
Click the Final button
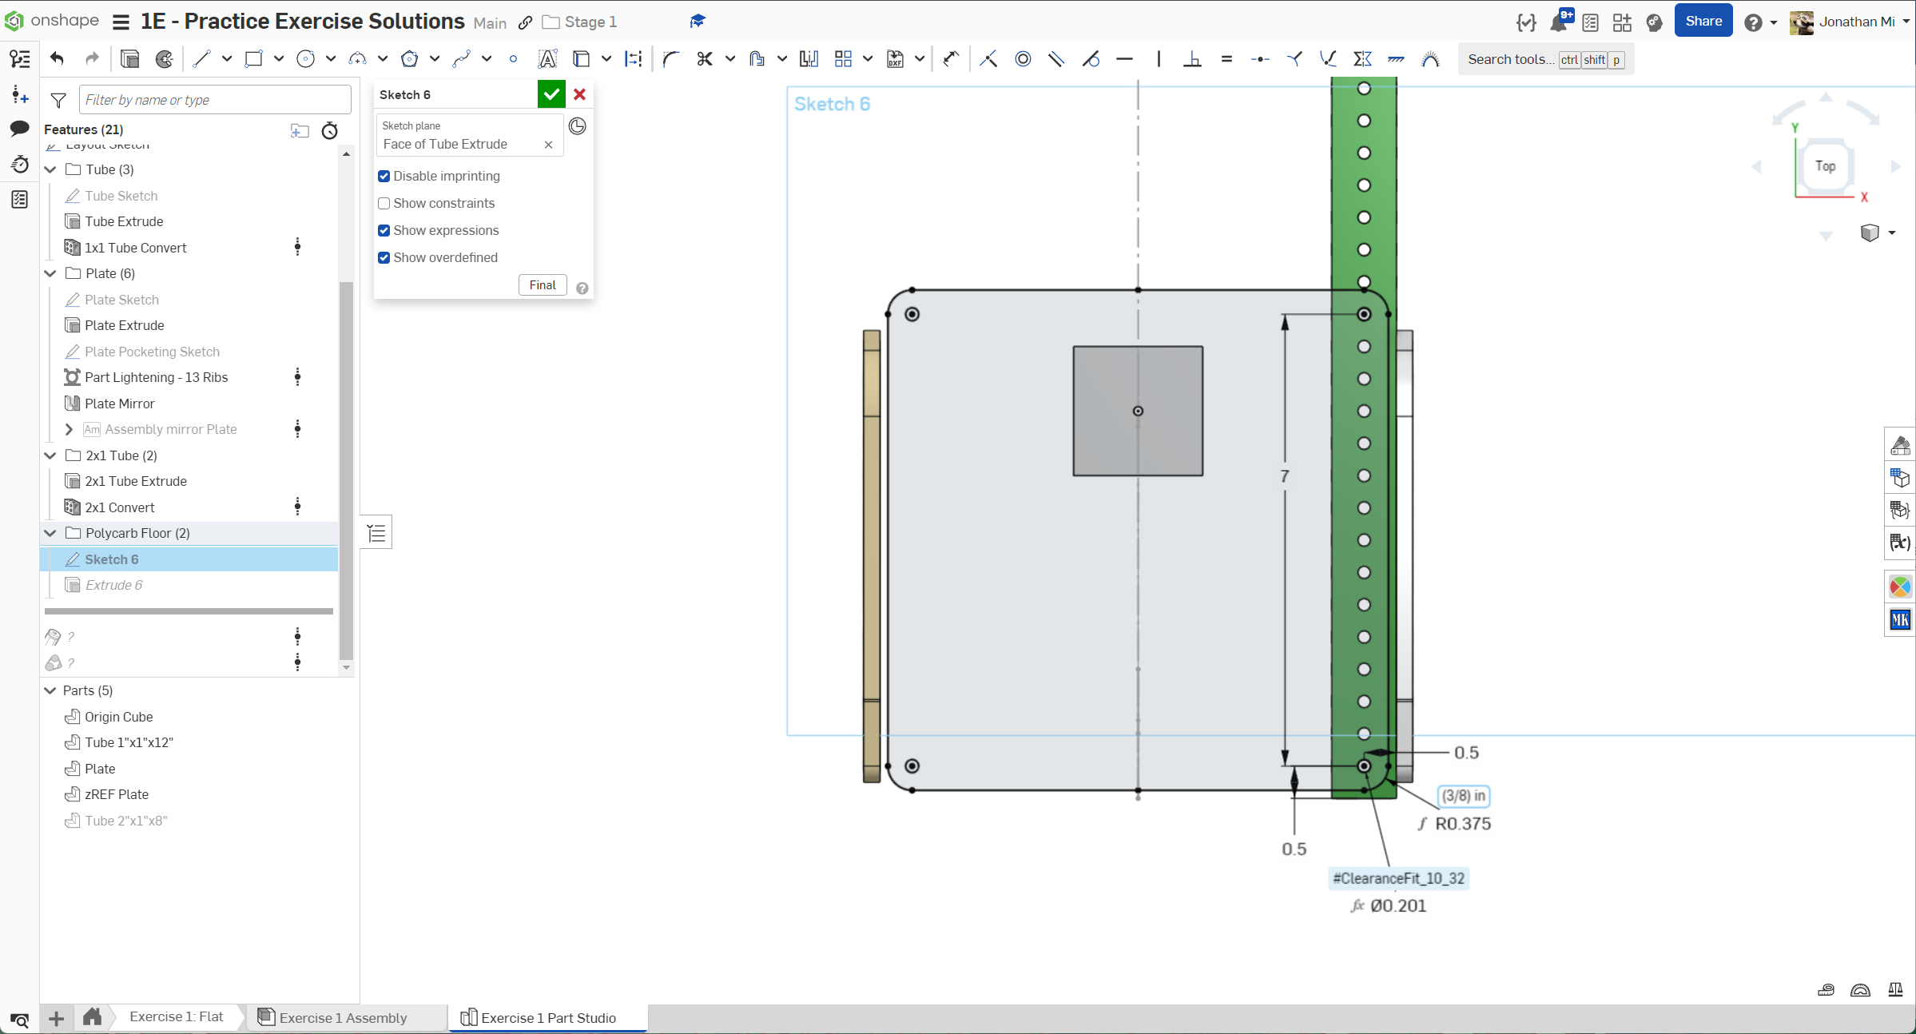(543, 285)
